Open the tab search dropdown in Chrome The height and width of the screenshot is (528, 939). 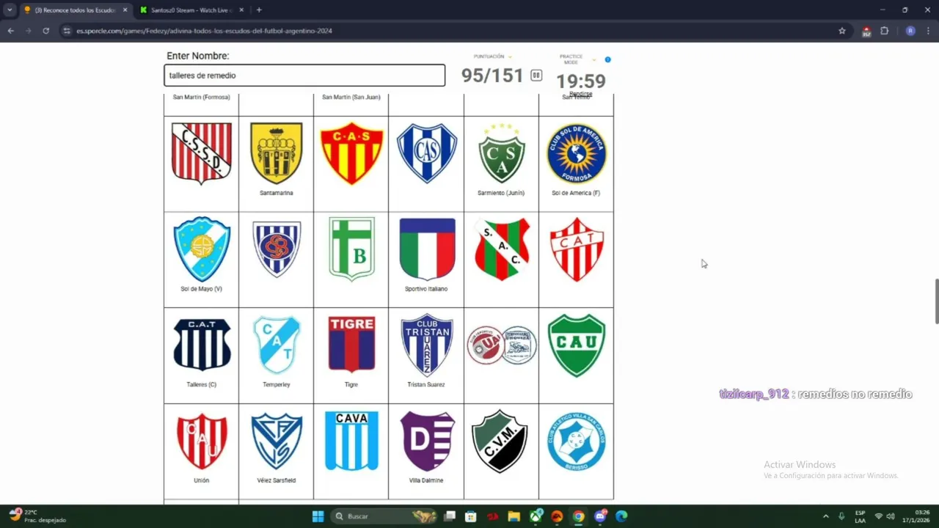point(10,10)
